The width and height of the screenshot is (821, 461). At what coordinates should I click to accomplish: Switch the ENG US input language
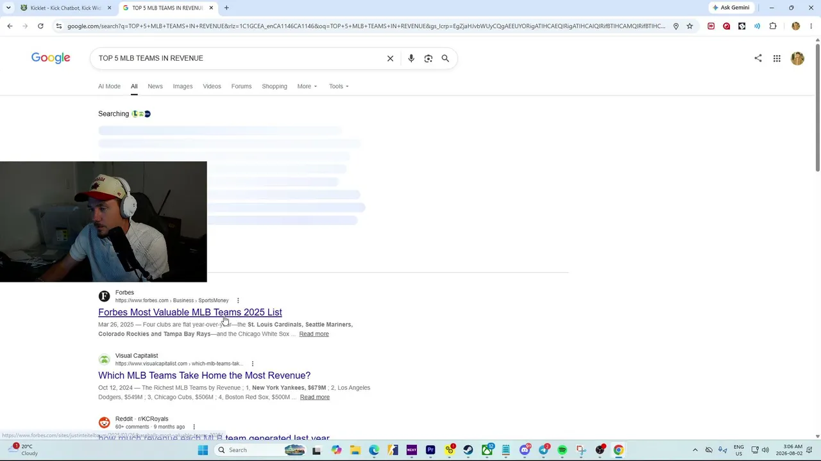739,450
